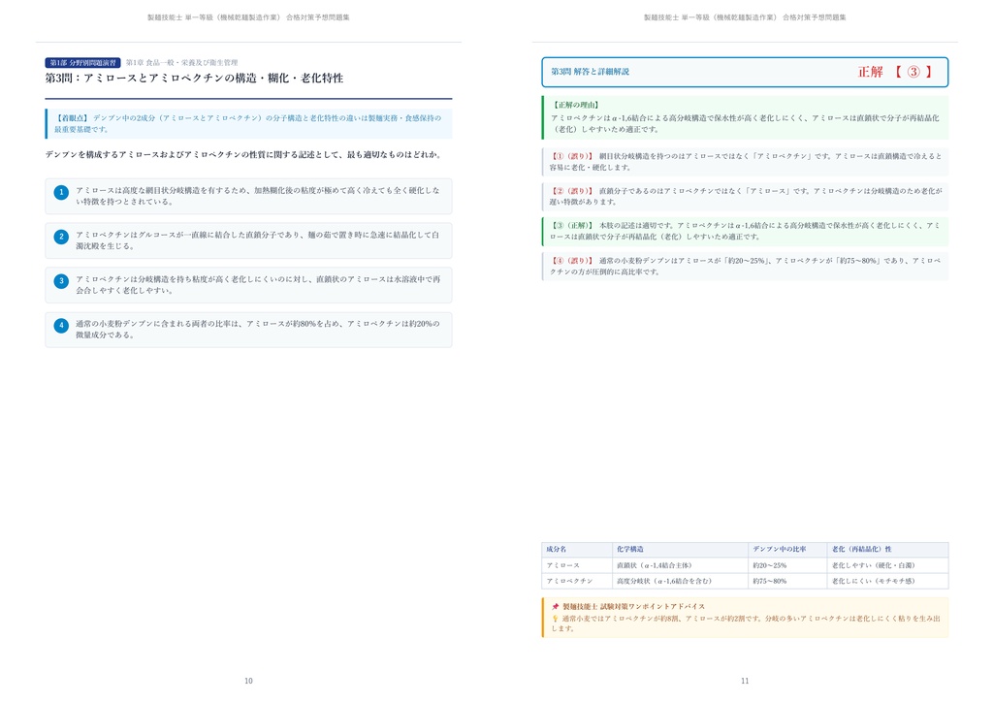
Task: Click the advice text starting '通常小麦では'
Action: pos(746,623)
